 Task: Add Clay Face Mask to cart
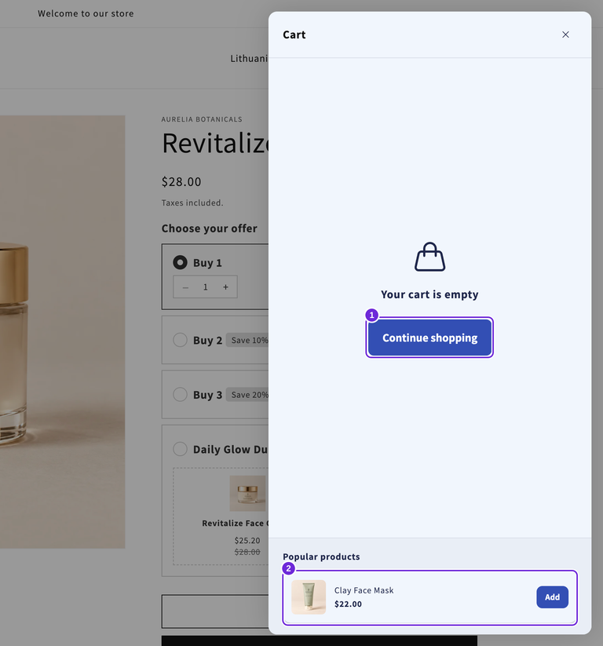pos(552,597)
